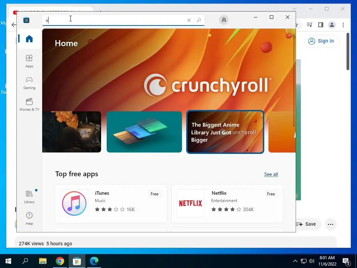Click See all for Top free apps
357x268 pixels.
[271, 174]
